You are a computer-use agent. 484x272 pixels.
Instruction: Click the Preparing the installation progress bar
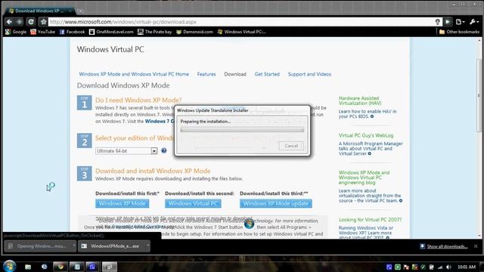click(x=242, y=130)
